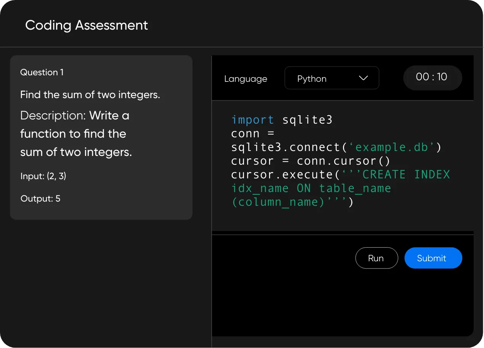Click the 00 : 10 countdown timer

432,77
